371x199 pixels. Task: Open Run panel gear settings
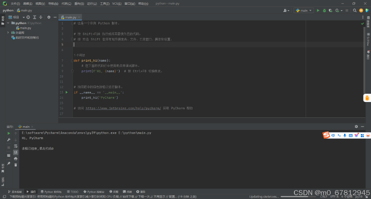pos(356,127)
